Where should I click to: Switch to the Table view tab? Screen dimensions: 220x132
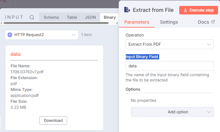coord(72,17)
